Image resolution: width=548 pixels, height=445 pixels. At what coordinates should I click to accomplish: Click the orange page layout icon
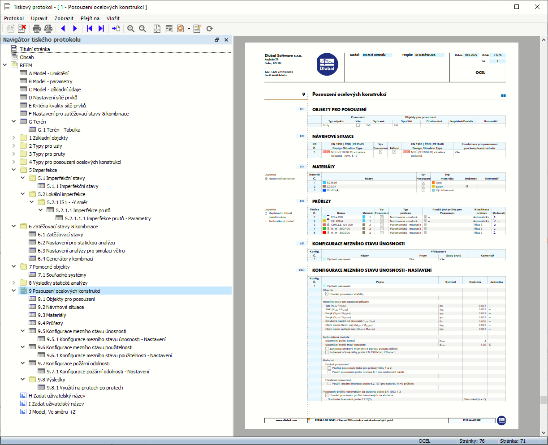pyautogui.click(x=181, y=29)
